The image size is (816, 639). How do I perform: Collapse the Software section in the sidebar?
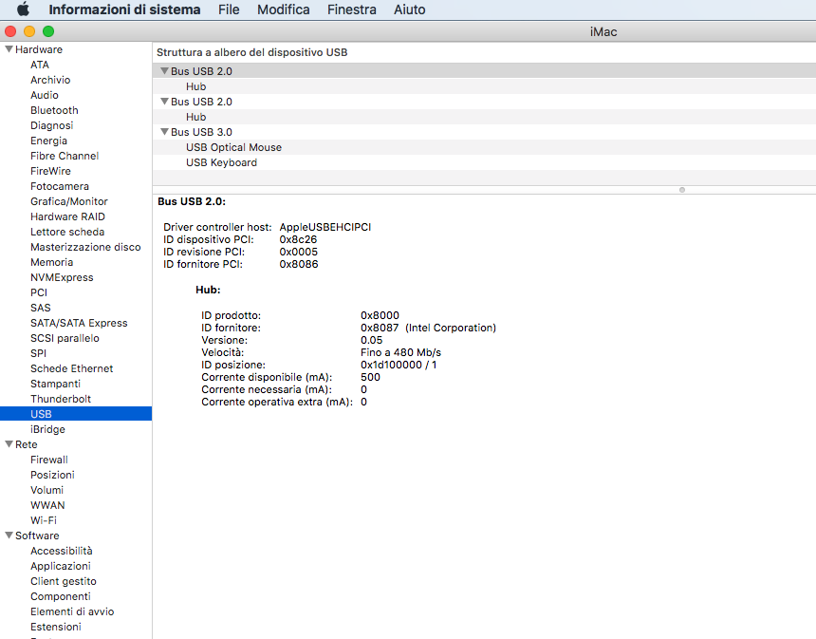point(9,536)
